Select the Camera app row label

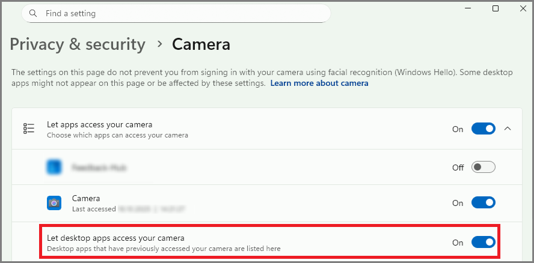86,198
